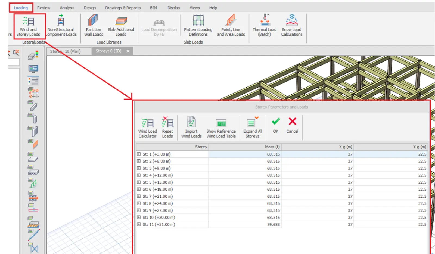Open Views ribbon tab
The height and width of the screenshot is (254, 435).
(x=195, y=8)
